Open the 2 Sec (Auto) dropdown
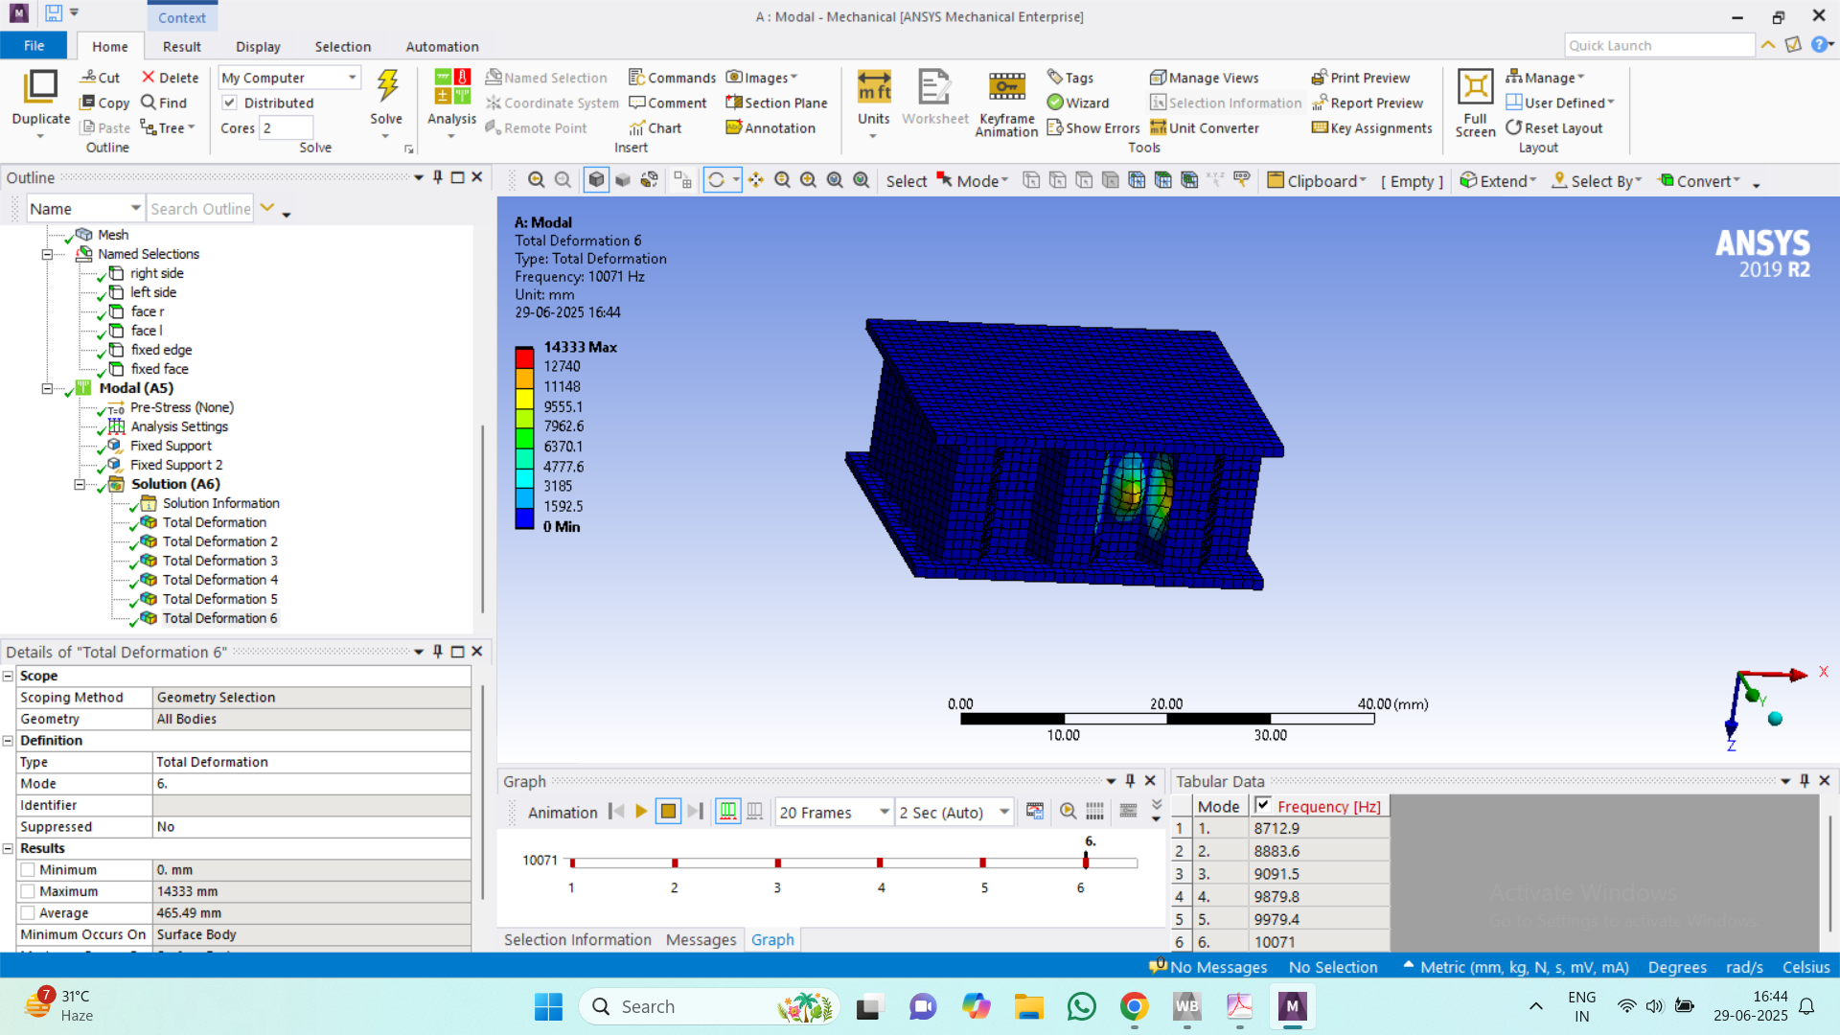1840x1035 pixels. pyautogui.click(x=954, y=812)
